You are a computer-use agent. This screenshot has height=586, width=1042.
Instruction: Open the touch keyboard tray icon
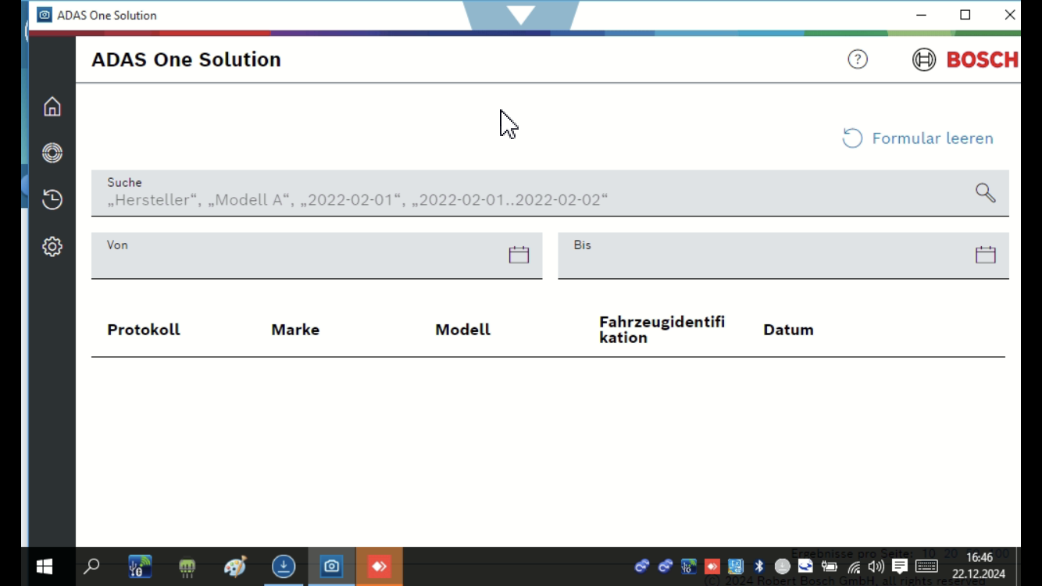tap(926, 566)
